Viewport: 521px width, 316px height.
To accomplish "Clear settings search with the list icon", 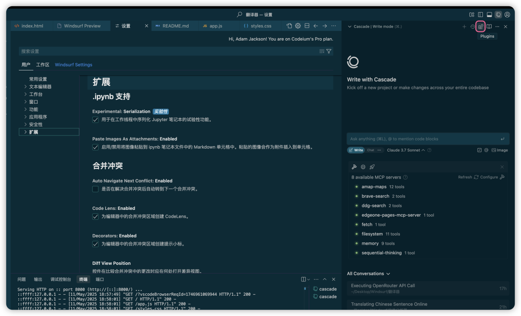I will (x=322, y=51).
